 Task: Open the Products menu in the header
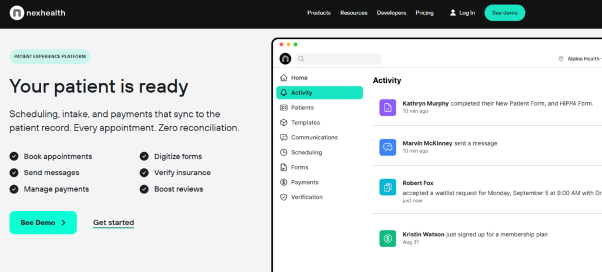tap(319, 13)
